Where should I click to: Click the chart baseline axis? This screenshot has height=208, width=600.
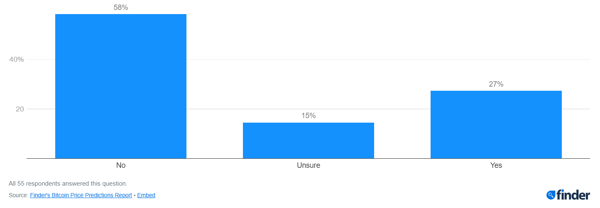coord(309,158)
